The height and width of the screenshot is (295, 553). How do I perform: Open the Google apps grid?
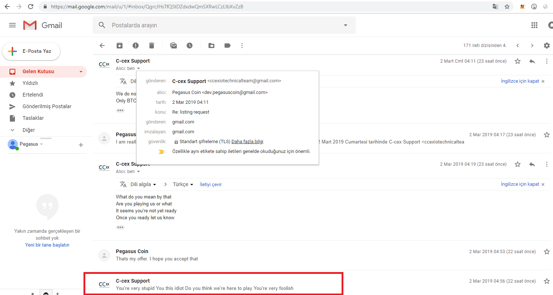(534, 25)
